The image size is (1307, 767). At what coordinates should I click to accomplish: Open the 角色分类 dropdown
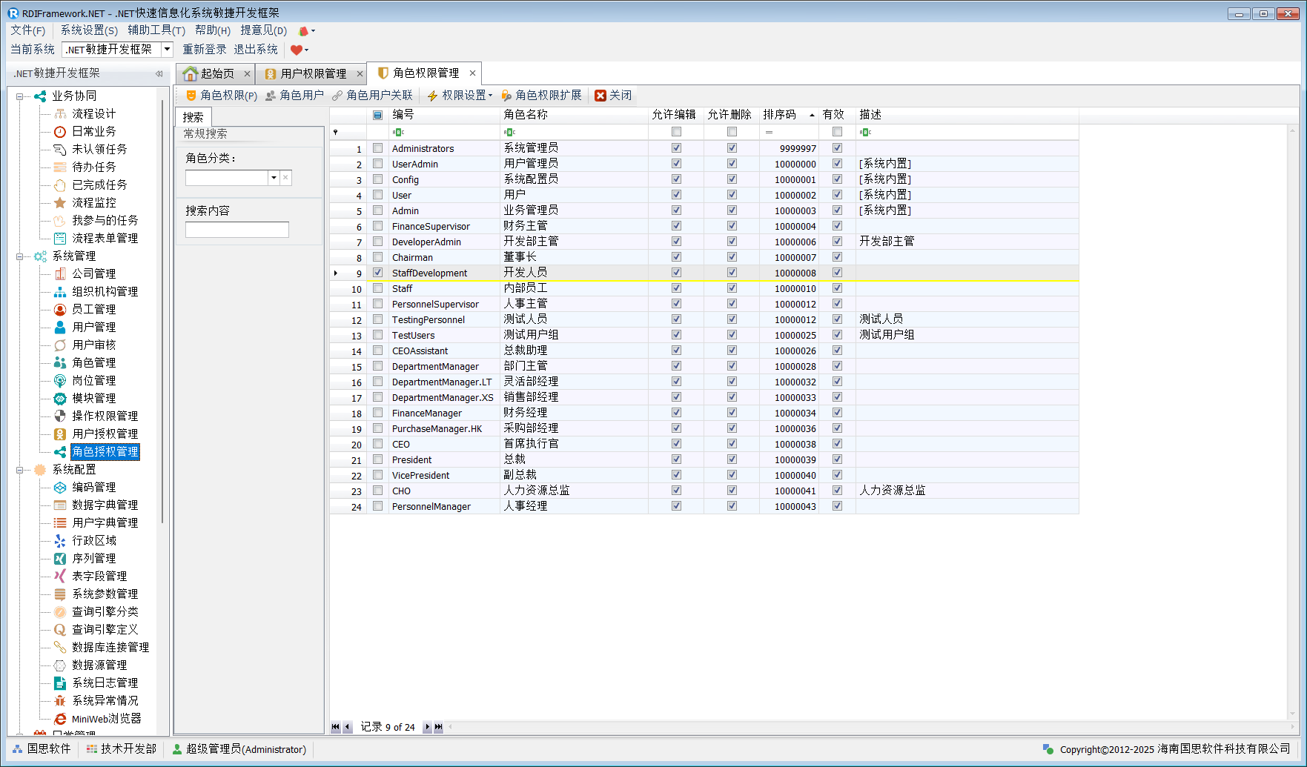click(274, 178)
